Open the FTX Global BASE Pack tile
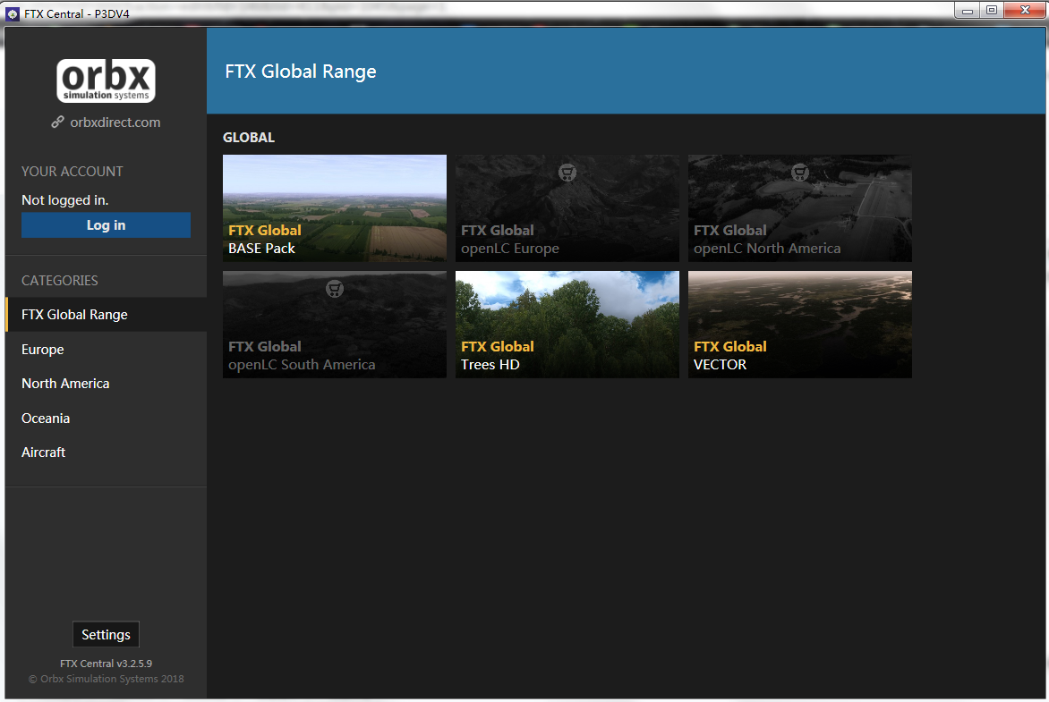1049x702 pixels. tap(335, 208)
